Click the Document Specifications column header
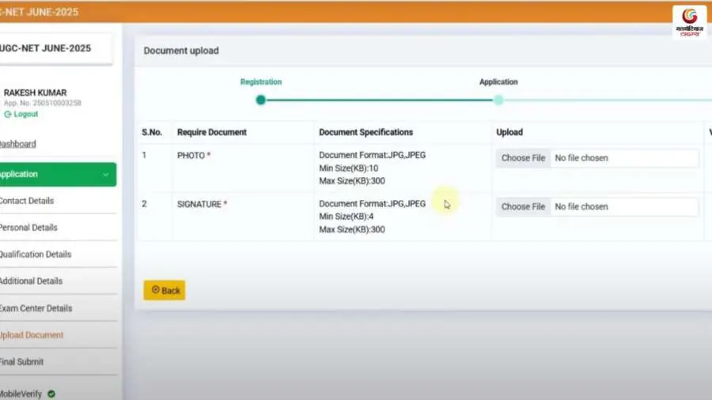This screenshot has height=400, width=712. [366, 133]
